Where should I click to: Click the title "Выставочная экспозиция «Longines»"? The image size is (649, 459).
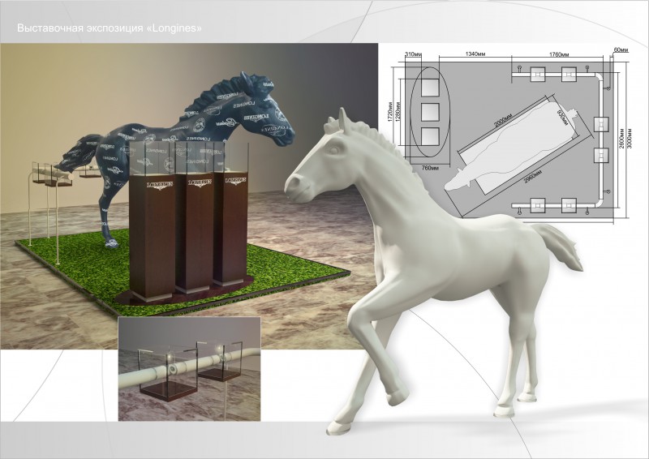pyautogui.click(x=110, y=28)
